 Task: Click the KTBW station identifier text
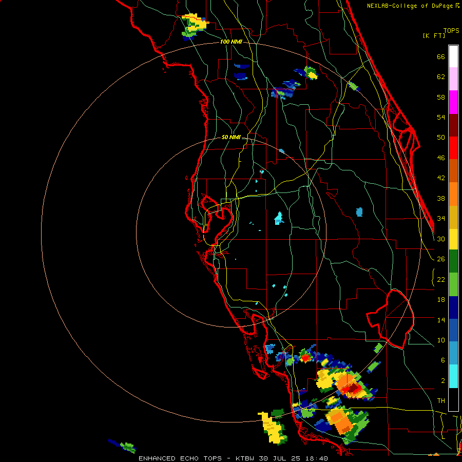click(245, 458)
